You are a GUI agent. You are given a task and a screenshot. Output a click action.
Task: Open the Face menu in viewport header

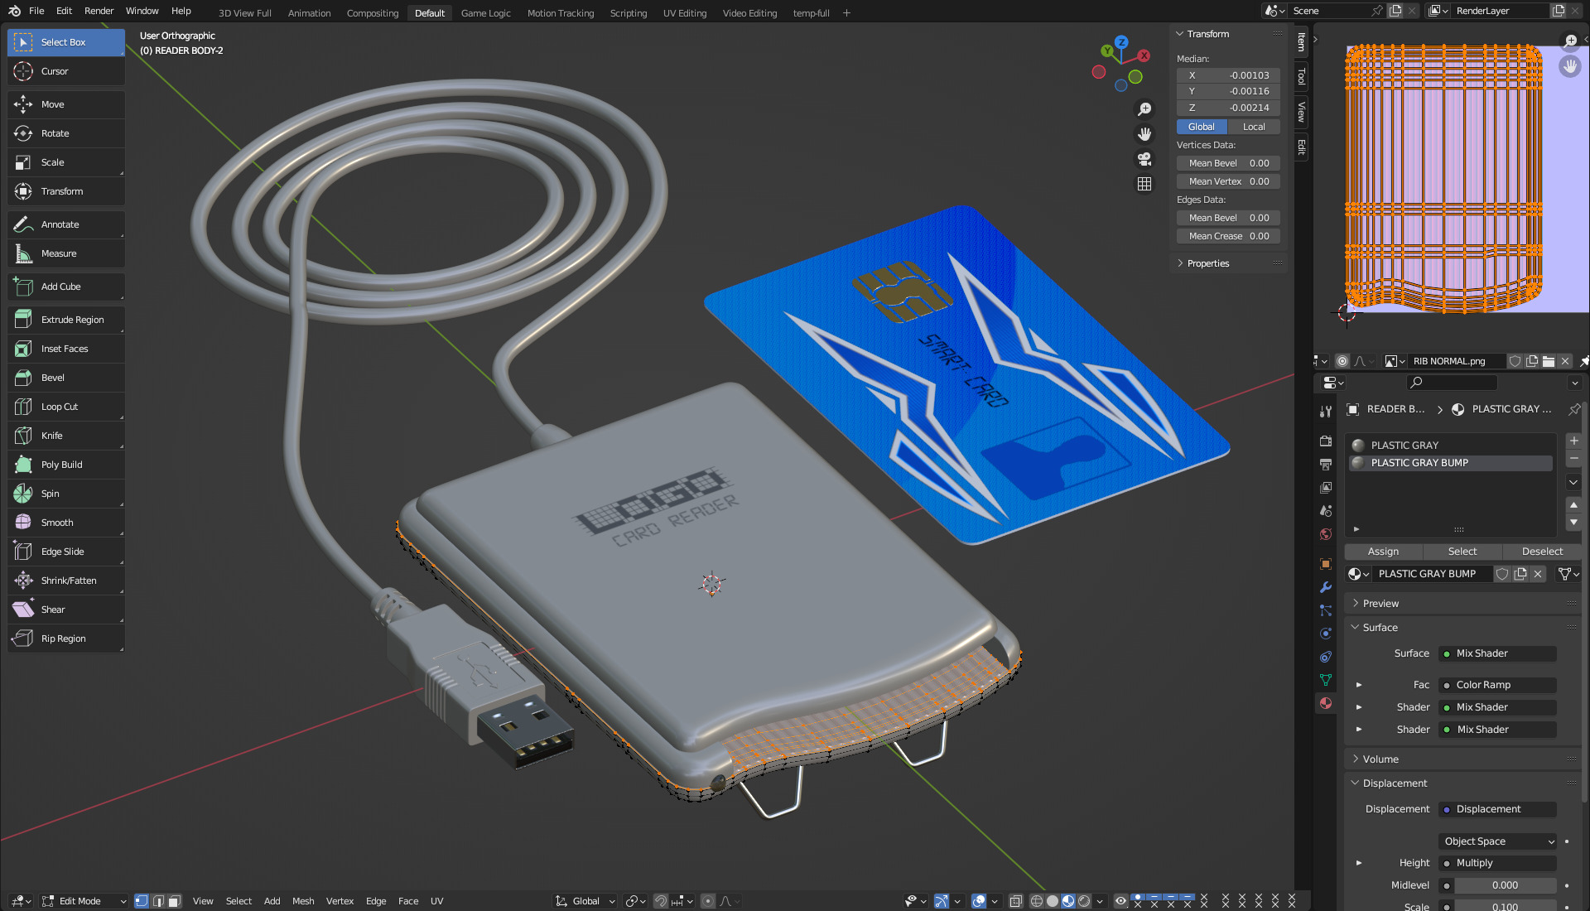(x=408, y=901)
